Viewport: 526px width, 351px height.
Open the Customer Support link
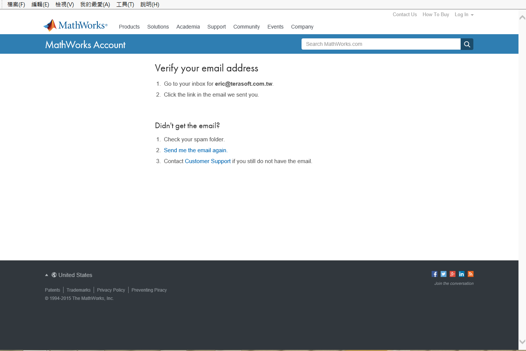click(208, 161)
